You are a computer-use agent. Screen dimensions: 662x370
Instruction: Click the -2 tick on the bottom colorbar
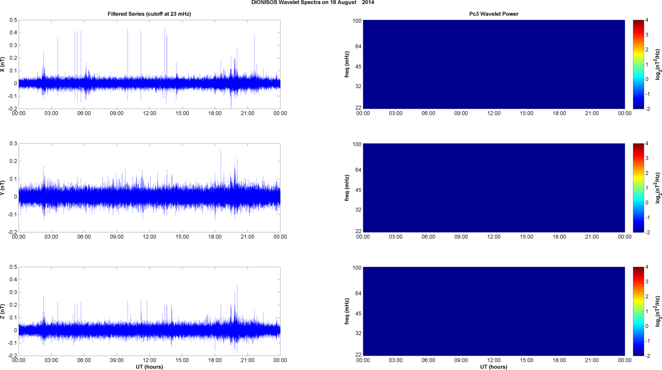[647, 356]
